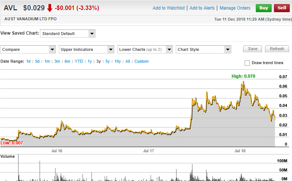Select the All date range

click(x=128, y=62)
